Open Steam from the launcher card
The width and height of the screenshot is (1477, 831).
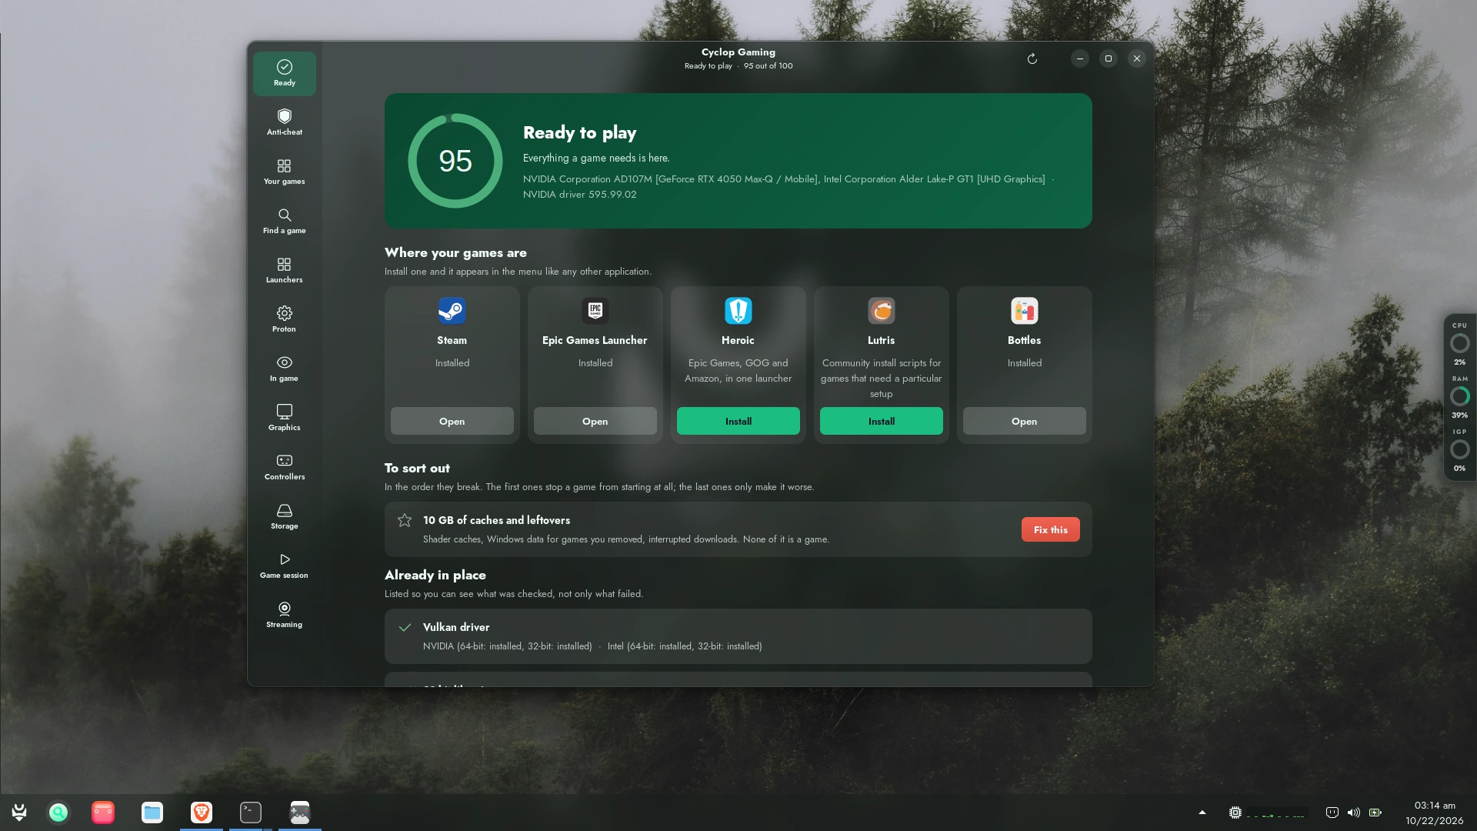(452, 421)
